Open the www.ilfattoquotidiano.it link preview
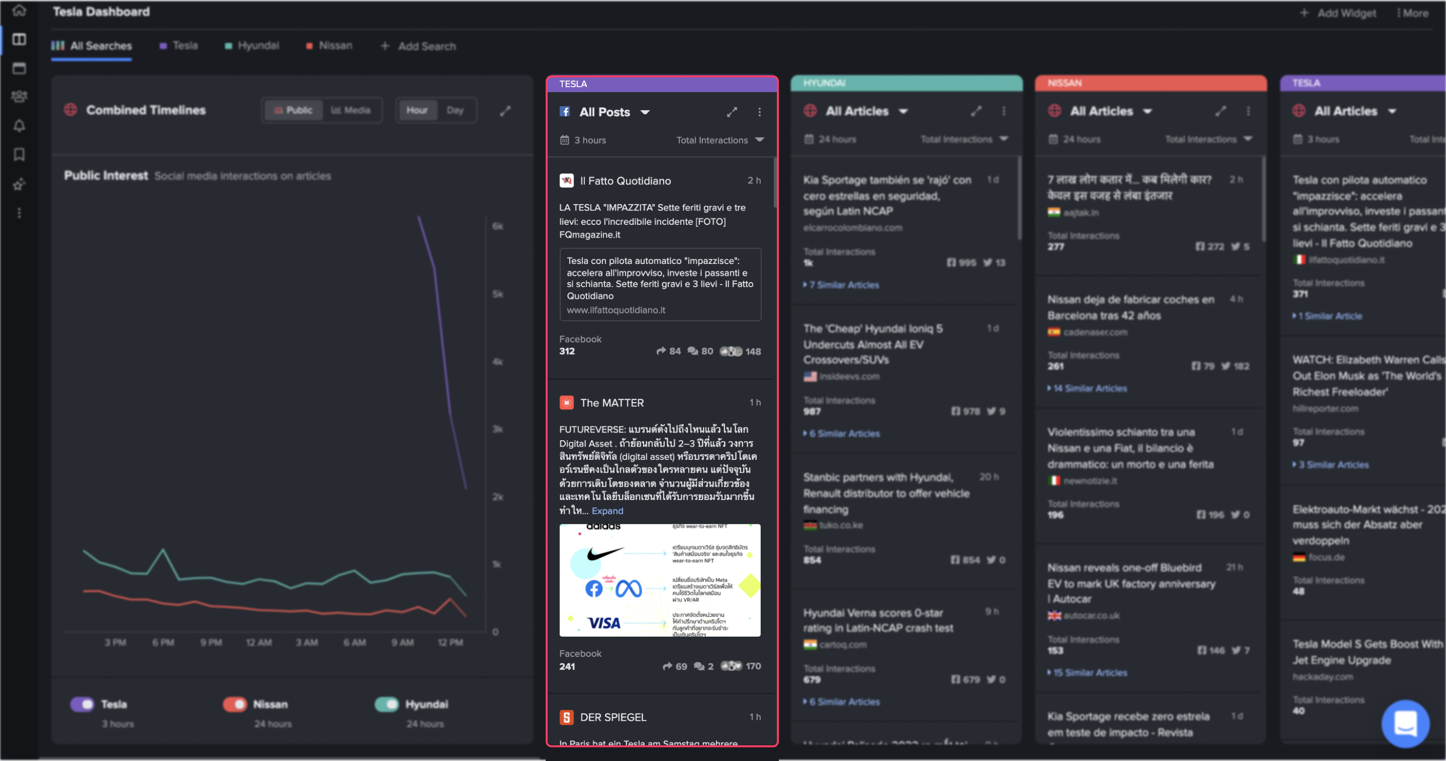1446x761 pixels. pos(660,285)
